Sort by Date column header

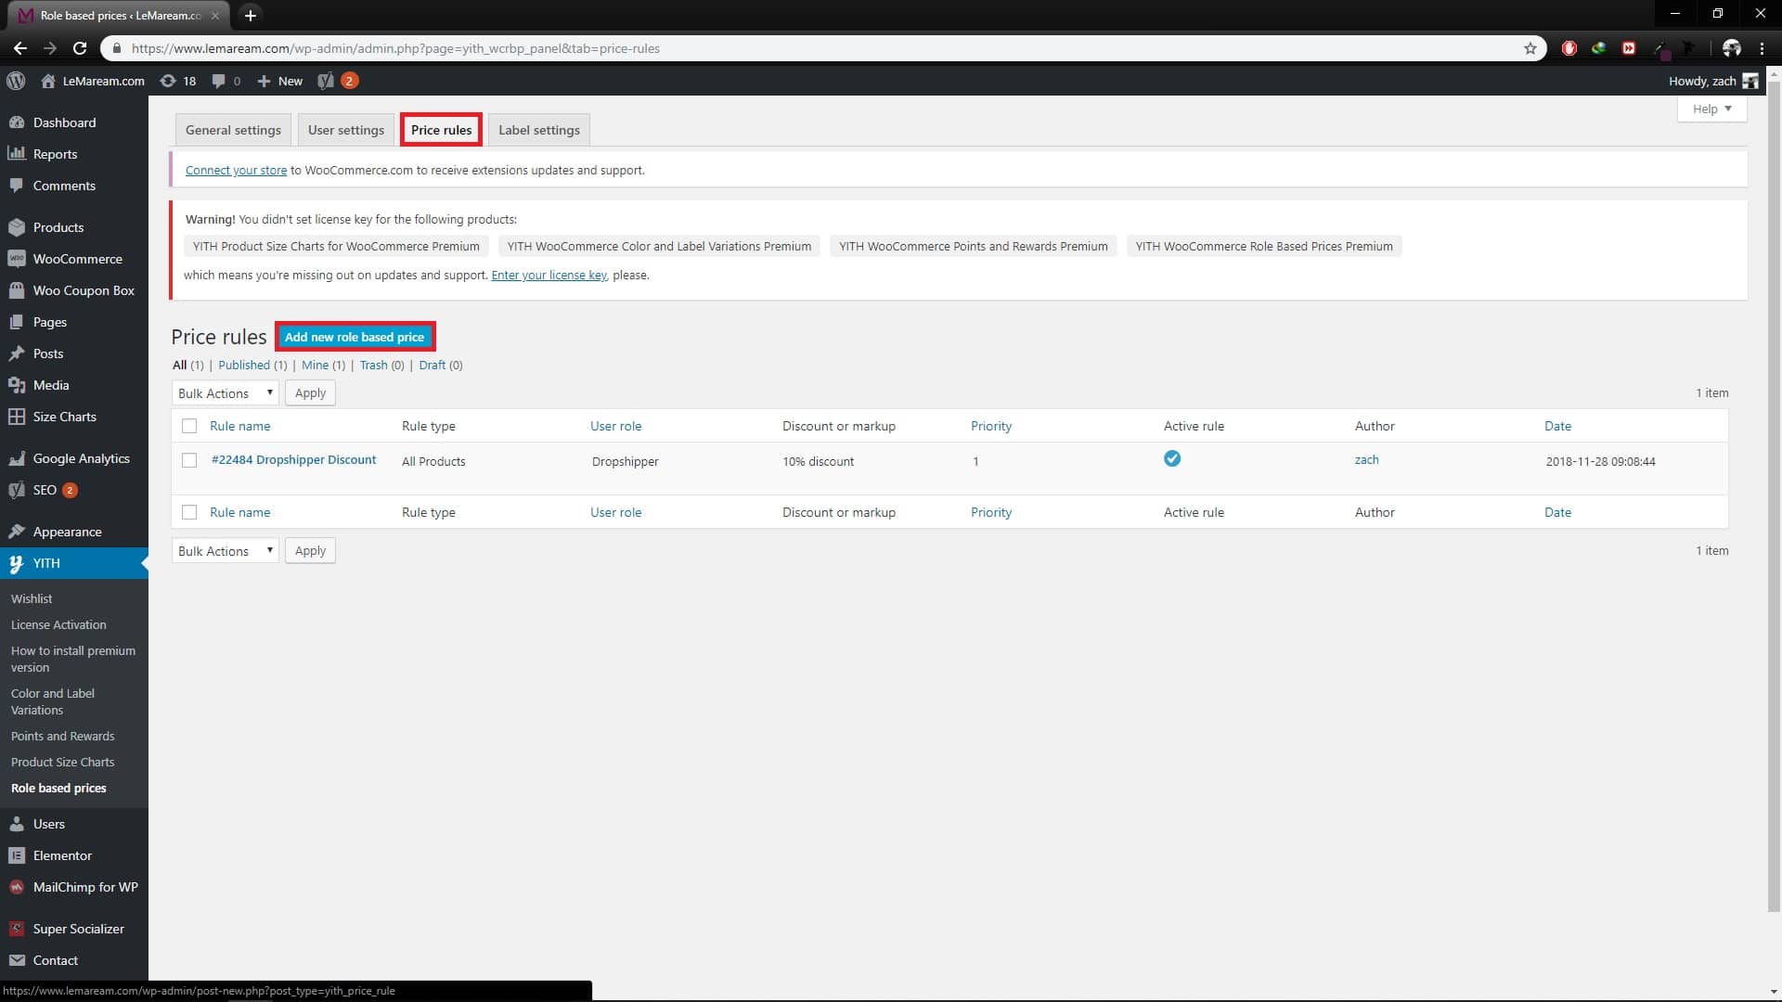1557,426
